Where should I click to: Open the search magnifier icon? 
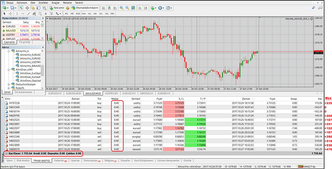tap(314, 8)
